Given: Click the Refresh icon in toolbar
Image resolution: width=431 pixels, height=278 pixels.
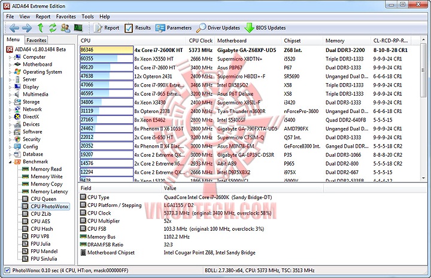Looking at the screenshot, I should click(53, 28).
